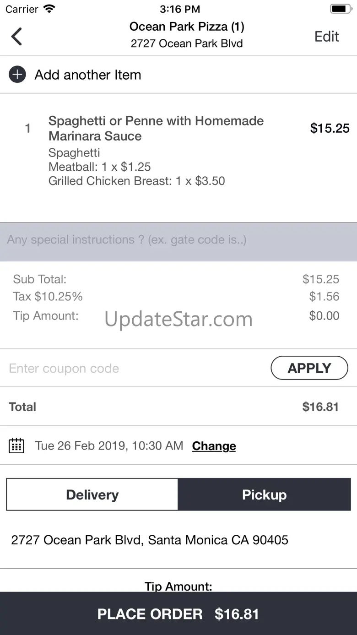The image size is (357, 635).
Task: Apply the coupon with APPLY button
Action: pyautogui.click(x=309, y=368)
